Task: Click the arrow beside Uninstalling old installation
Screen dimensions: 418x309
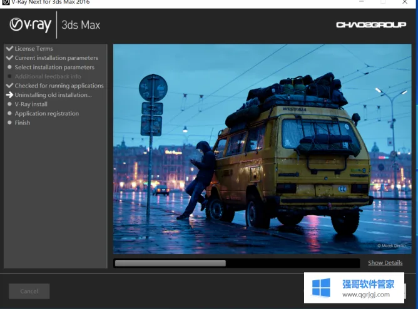Action: tap(9, 95)
